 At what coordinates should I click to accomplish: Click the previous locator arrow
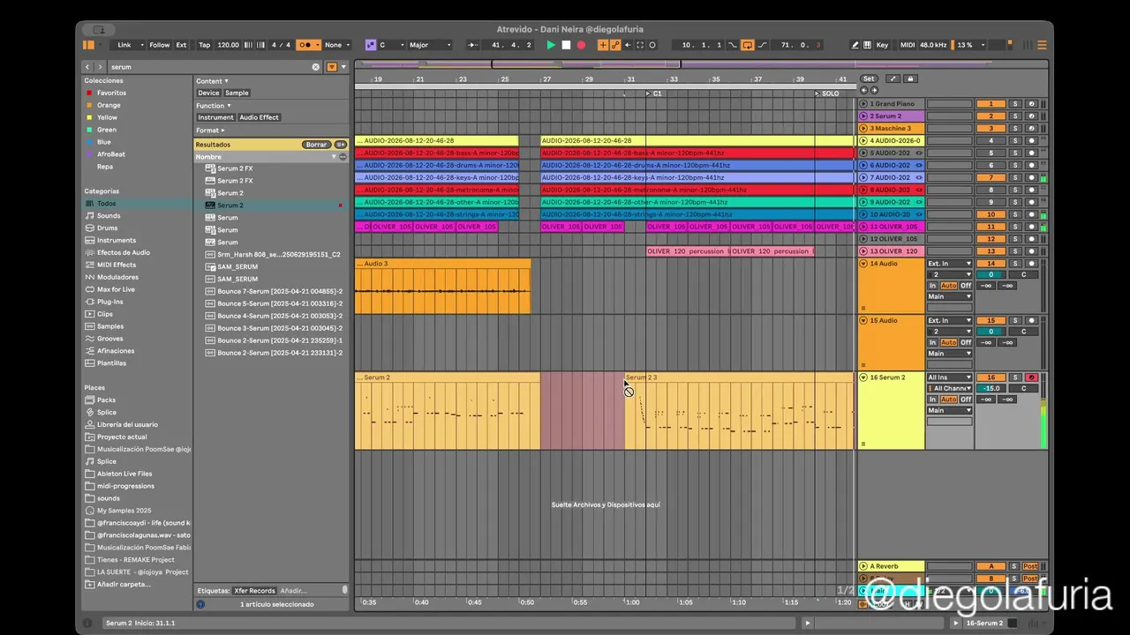point(864,90)
